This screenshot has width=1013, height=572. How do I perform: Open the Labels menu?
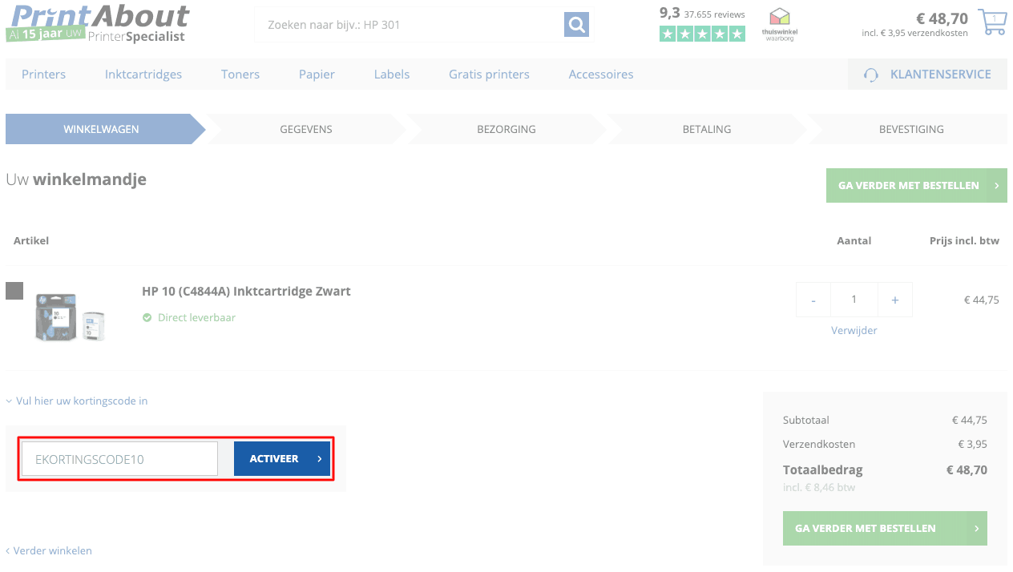tap(392, 74)
